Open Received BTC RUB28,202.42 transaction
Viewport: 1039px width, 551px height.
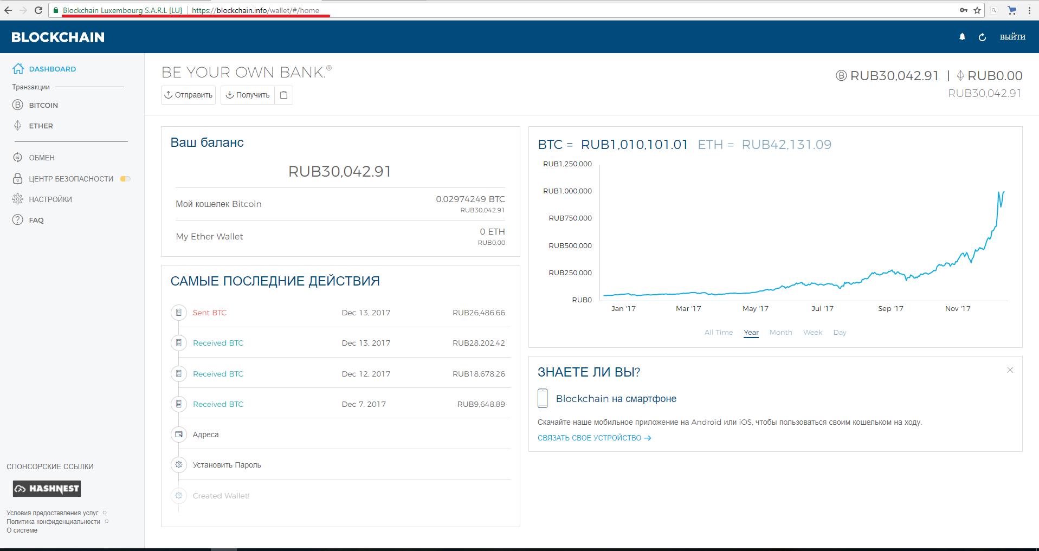pyautogui.click(x=218, y=343)
